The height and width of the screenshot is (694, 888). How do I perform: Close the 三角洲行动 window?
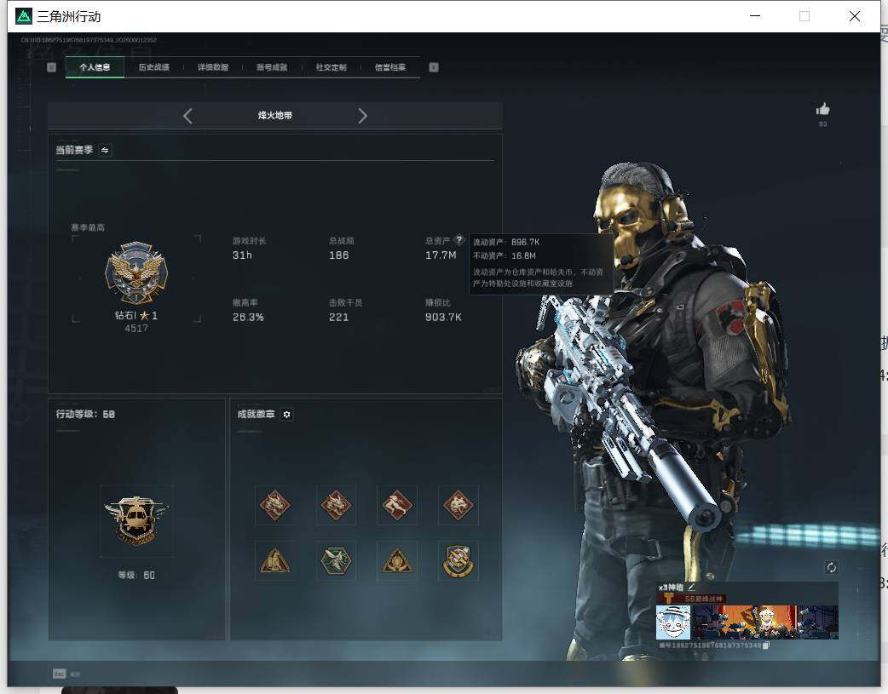[x=855, y=16]
